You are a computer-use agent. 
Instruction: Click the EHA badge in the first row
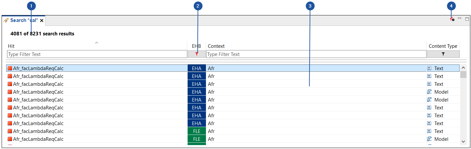[196, 68]
